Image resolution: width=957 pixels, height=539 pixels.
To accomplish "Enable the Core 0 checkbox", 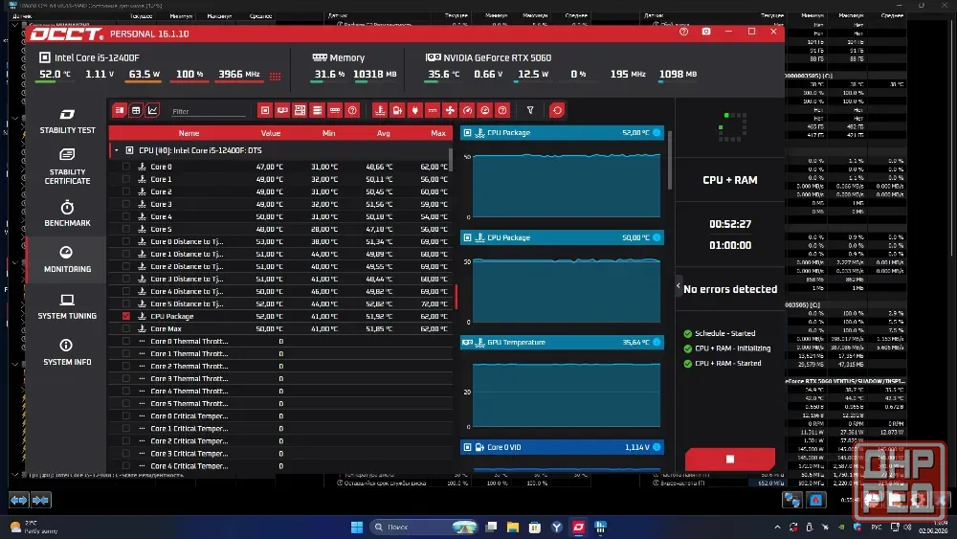I will [125, 167].
